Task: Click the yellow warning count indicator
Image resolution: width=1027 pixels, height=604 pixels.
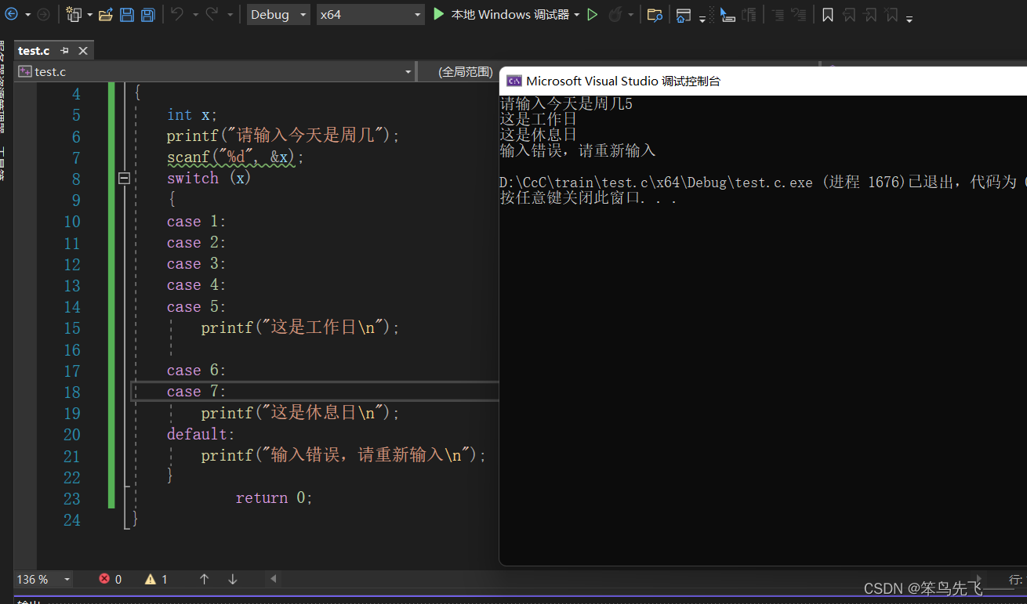Action: click(156, 579)
